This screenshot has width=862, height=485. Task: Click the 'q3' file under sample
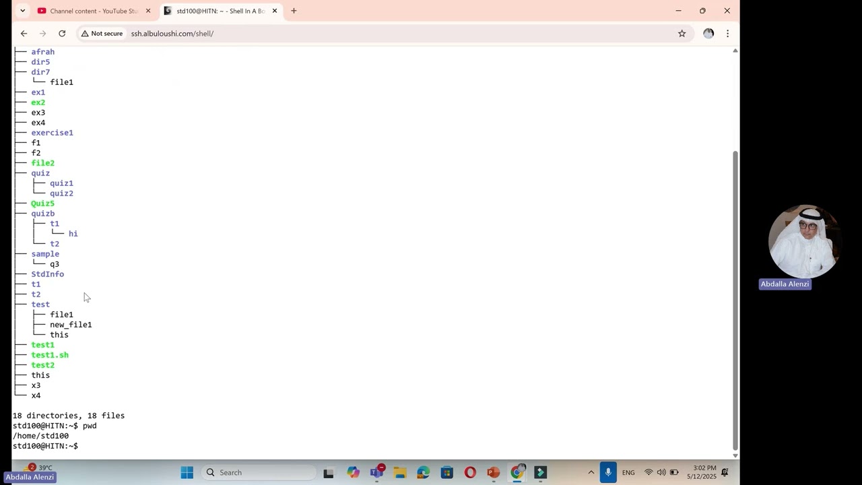(x=55, y=264)
